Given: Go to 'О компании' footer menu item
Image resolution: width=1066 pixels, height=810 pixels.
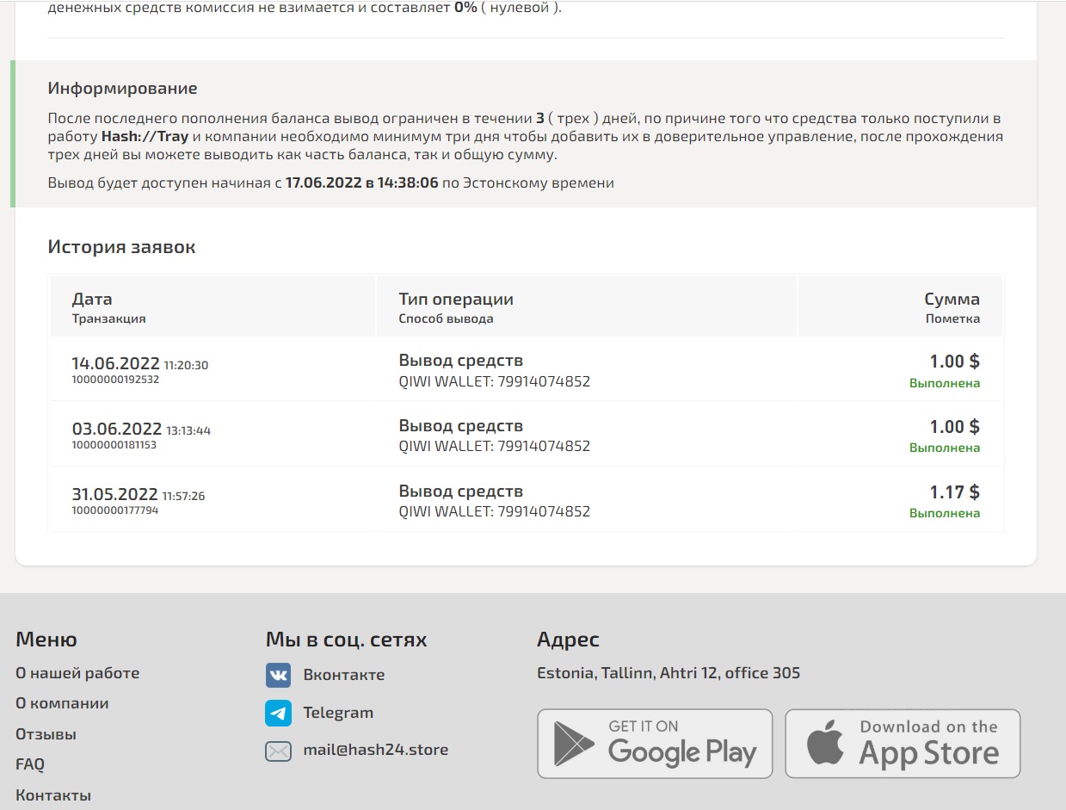Looking at the screenshot, I should [x=62, y=703].
